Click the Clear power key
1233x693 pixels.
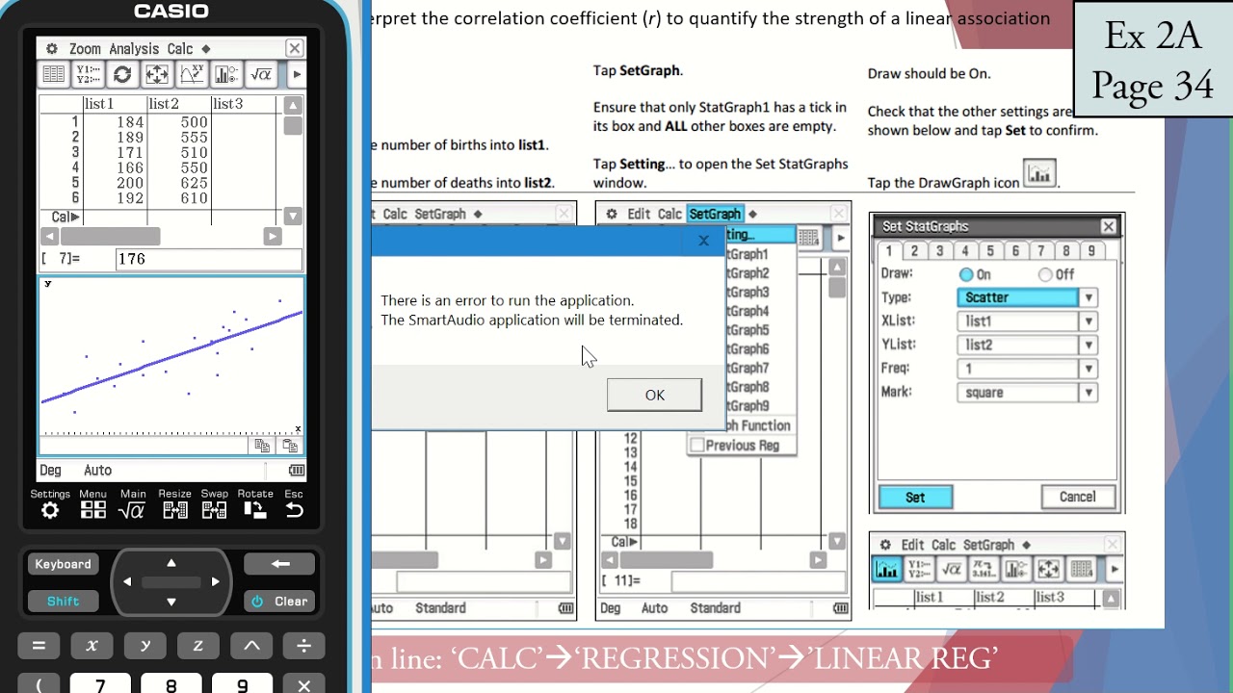280,601
